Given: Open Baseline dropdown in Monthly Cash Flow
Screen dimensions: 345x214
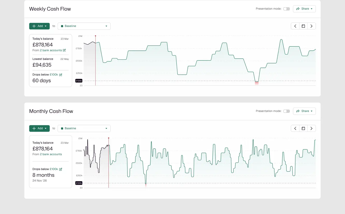Looking at the screenshot, I should click(84, 129).
